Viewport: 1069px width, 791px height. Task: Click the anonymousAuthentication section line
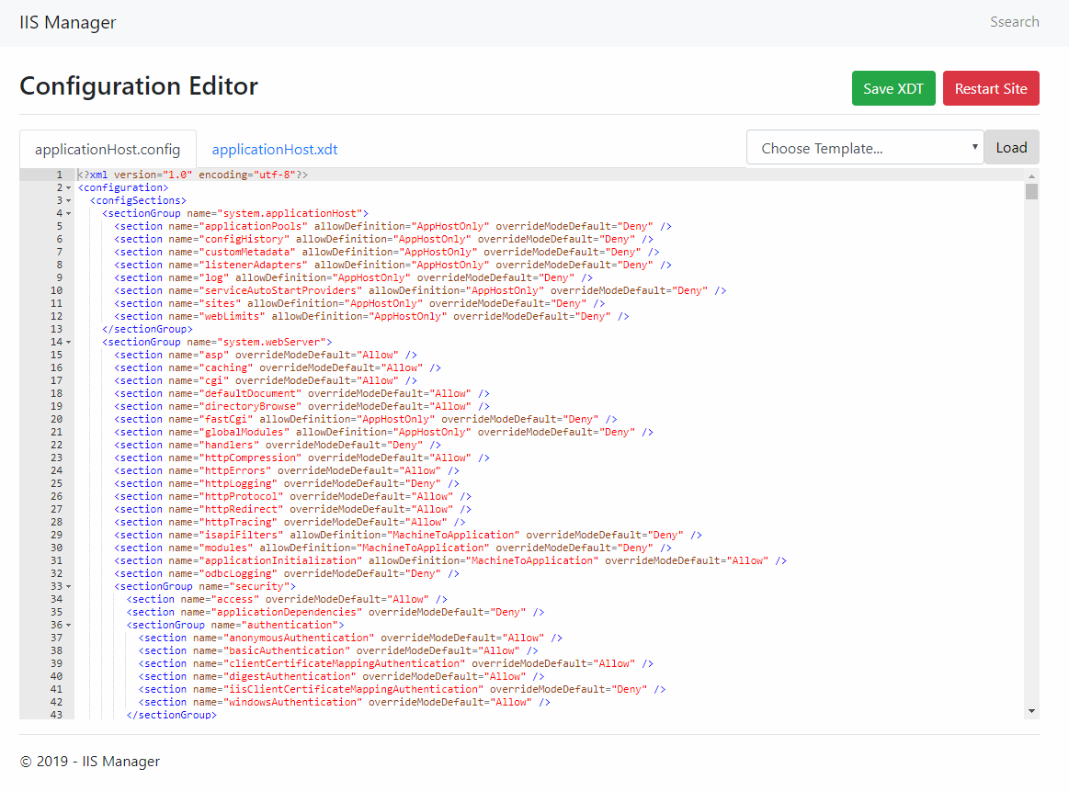pyautogui.click(x=350, y=638)
